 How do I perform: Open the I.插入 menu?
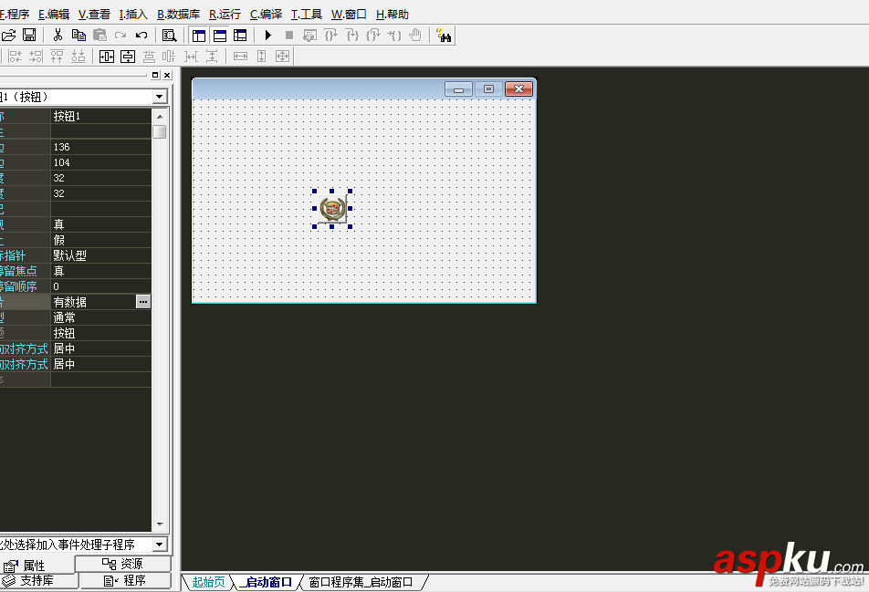tap(133, 15)
